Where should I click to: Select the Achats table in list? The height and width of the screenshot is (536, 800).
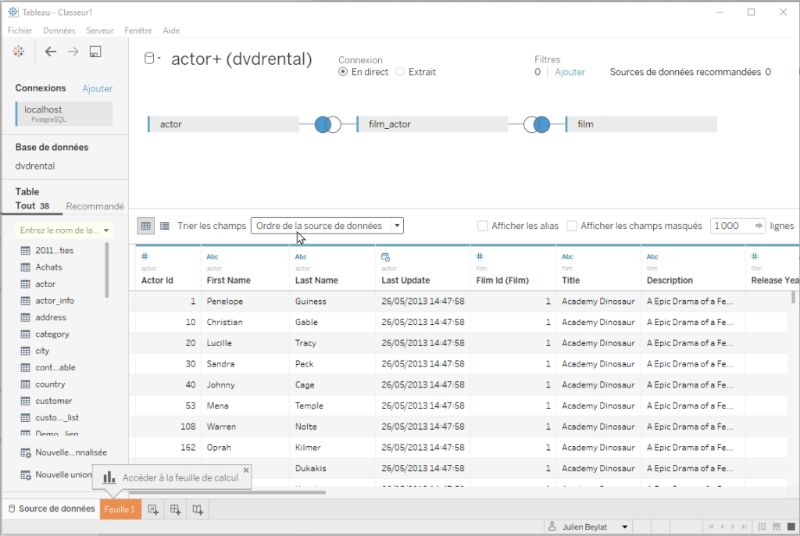[x=48, y=267]
